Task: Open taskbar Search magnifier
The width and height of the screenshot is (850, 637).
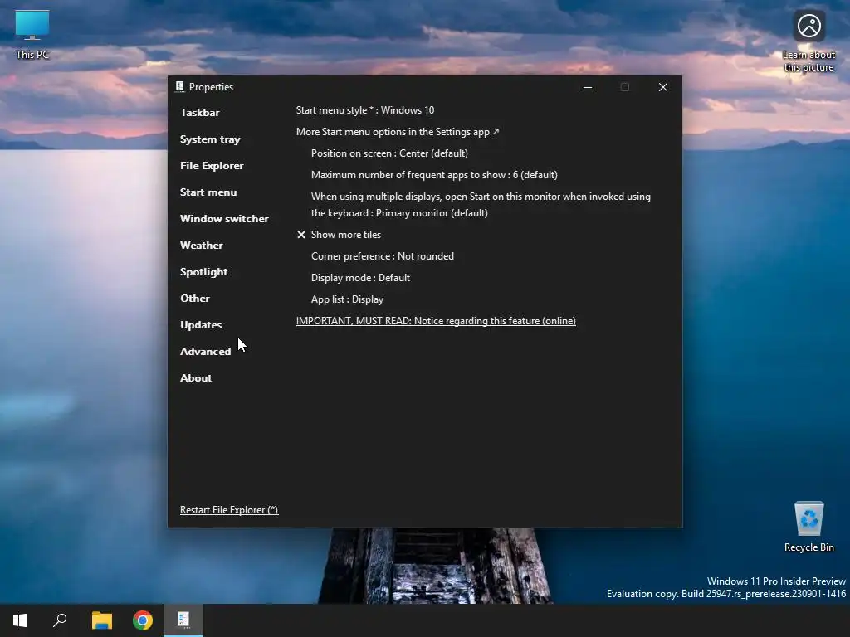Action: coord(60,620)
